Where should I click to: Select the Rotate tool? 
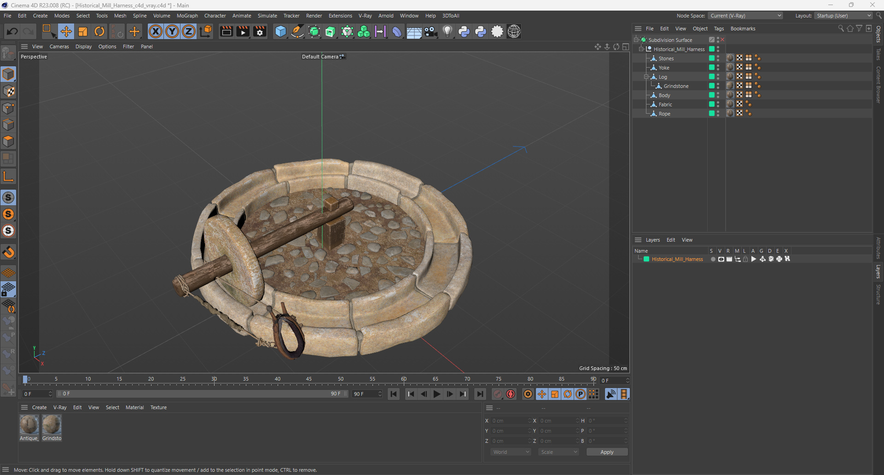coord(99,31)
